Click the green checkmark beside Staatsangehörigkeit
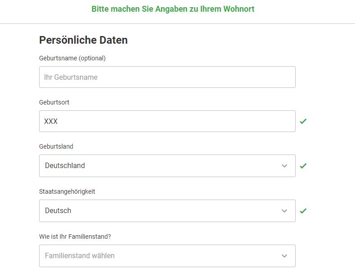 pyautogui.click(x=303, y=211)
